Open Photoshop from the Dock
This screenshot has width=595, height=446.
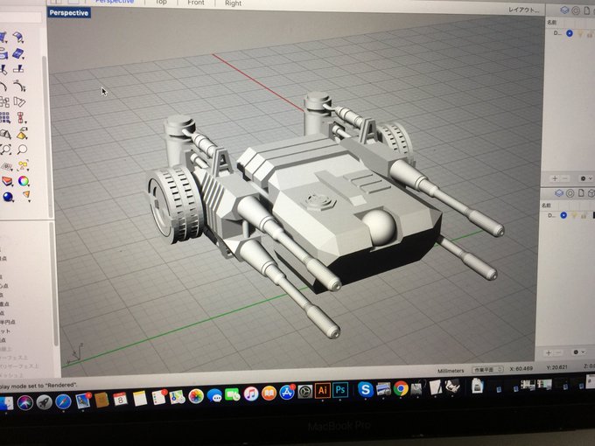[340, 390]
